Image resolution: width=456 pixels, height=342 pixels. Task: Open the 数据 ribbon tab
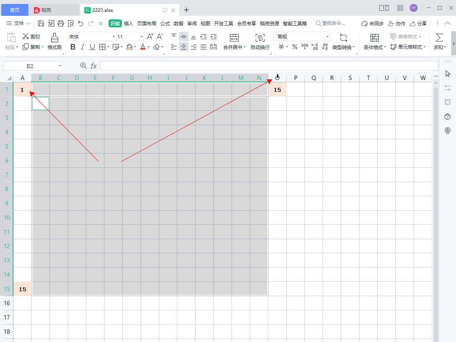(x=178, y=24)
